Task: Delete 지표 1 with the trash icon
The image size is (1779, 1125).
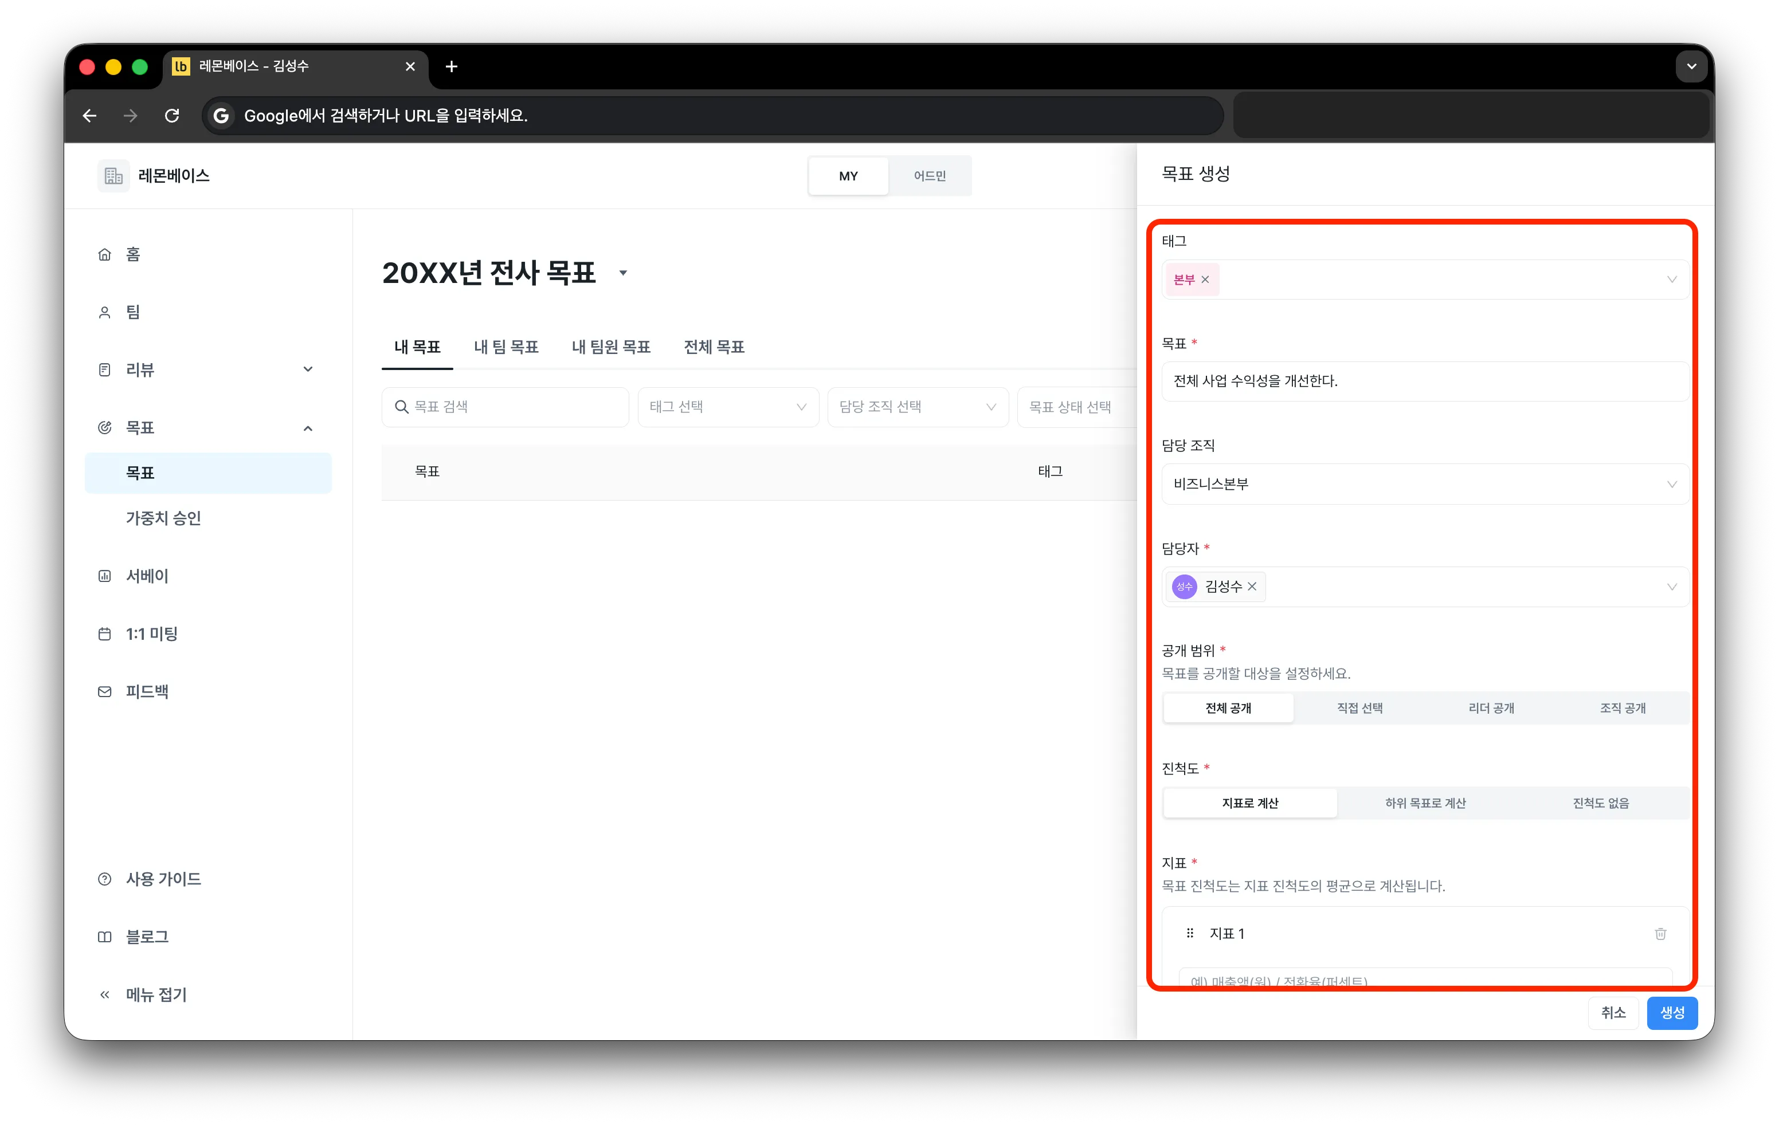Action: click(1660, 934)
